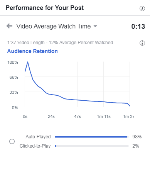Image resolution: width=150 pixels, height=171 pixels.
Task: Click the 47s label on the time axis
Action: 78,116
